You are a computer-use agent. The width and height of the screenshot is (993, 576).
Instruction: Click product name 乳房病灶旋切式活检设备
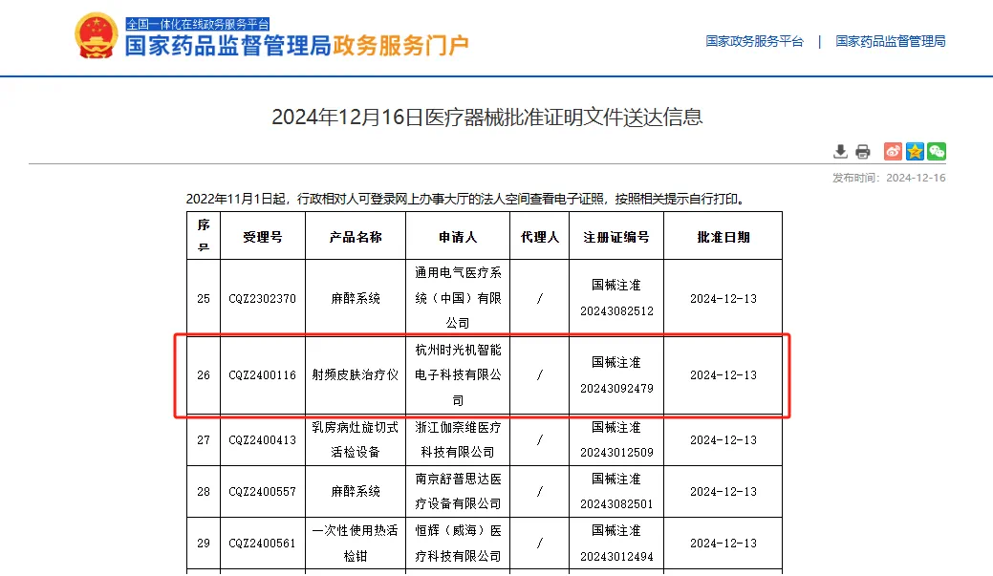click(x=356, y=440)
